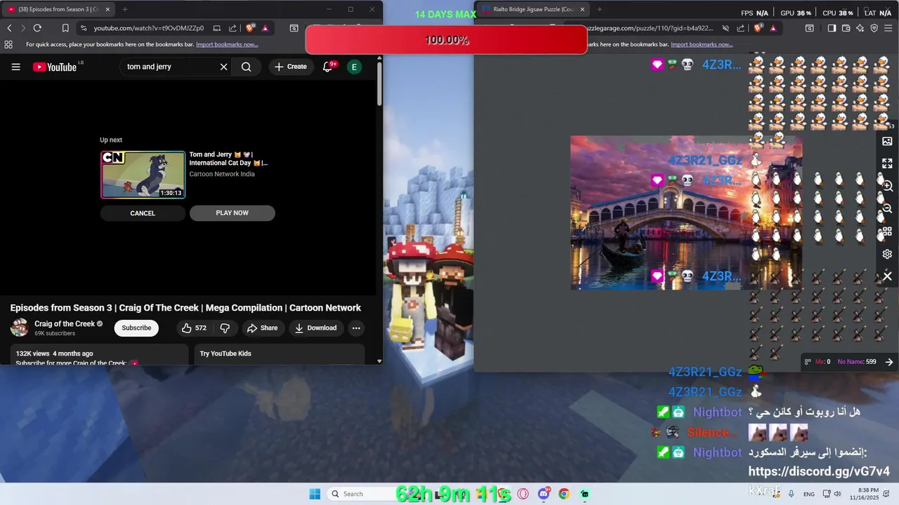Zoom out on the jigsaw puzzle

pyautogui.click(x=888, y=209)
